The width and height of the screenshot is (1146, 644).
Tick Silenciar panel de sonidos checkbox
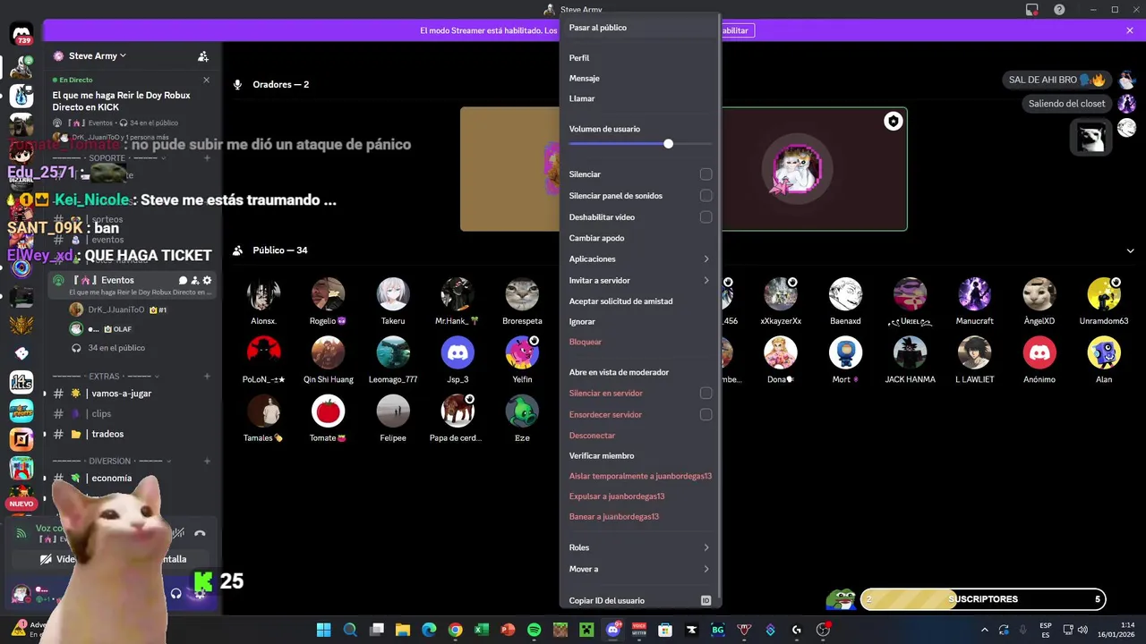tap(706, 196)
